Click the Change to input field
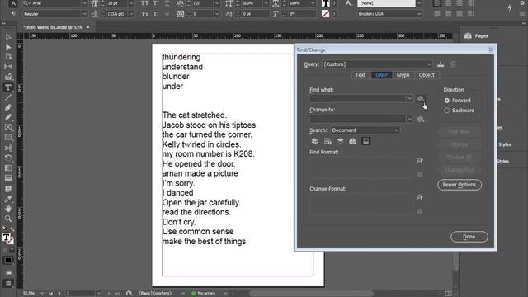The height and width of the screenshot is (297, 528). click(357, 119)
